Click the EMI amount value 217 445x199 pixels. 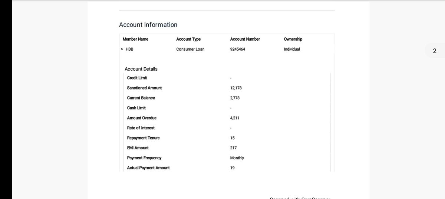point(233,148)
